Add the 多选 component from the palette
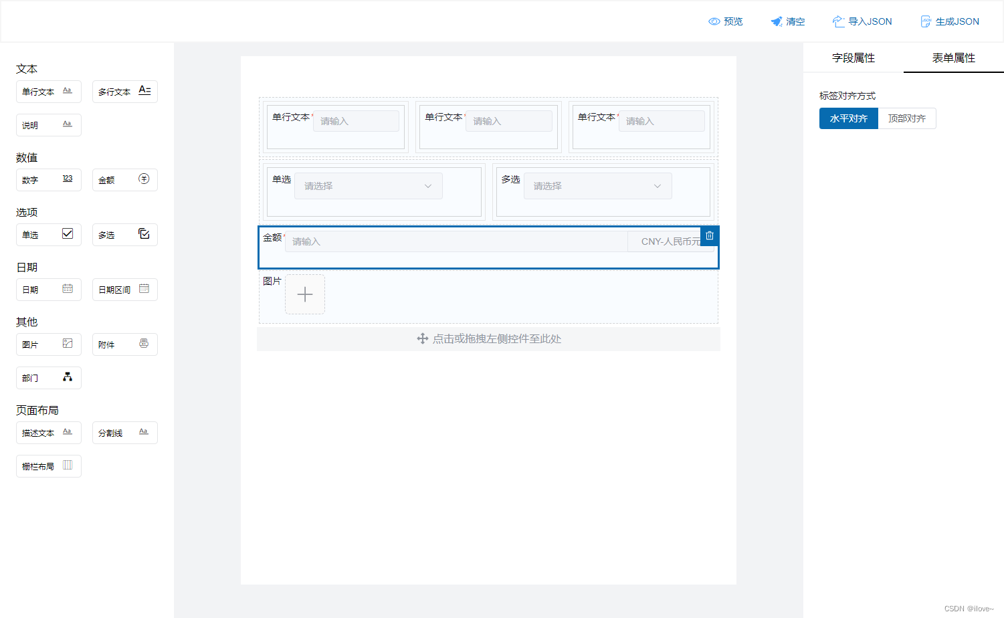This screenshot has height=618, width=1004. [125, 235]
